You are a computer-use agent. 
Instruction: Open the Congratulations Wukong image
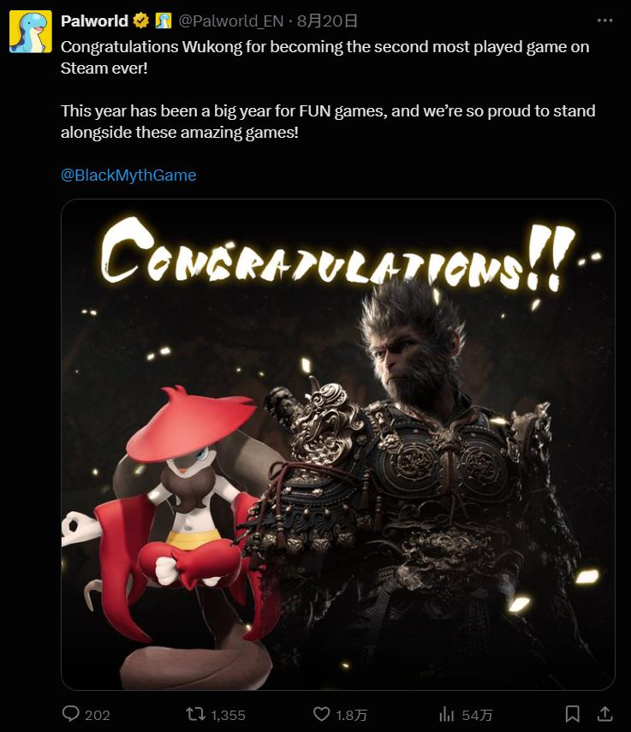338,444
